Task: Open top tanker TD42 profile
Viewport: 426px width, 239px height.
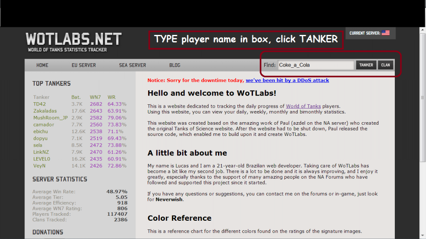Action: (40, 104)
